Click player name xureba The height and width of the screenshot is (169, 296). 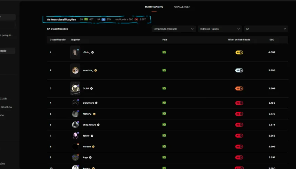click(87, 146)
